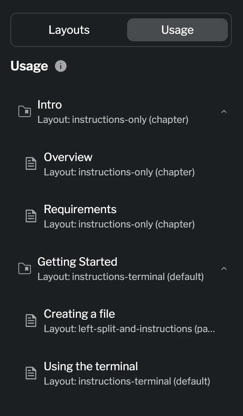Select the Creating a file lesson
The width and height of the screenshot is (243, 416).
point(79,314)
